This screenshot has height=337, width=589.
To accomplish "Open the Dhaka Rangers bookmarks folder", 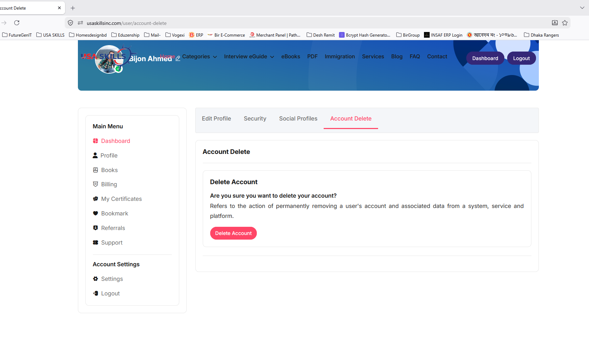I will pyautogui.click(x=541, y=35).
